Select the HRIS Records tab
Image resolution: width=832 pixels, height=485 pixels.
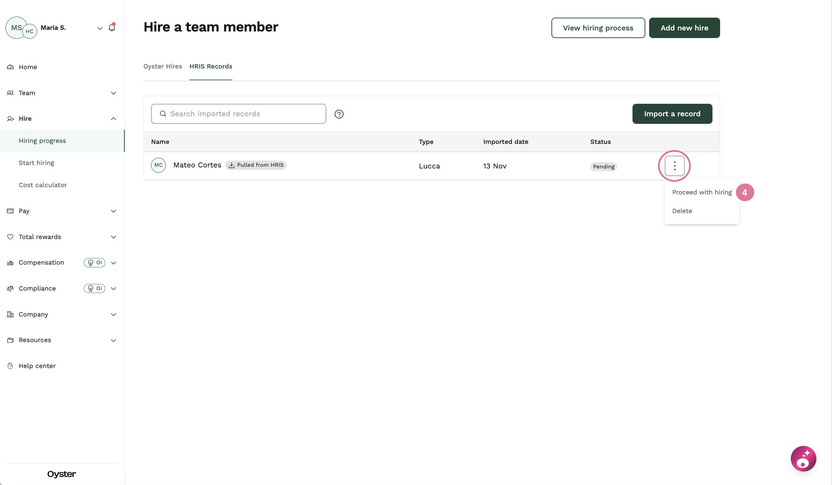point(211,66)
